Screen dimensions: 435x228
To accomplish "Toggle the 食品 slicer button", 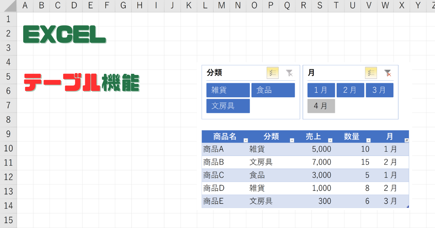I will 273,90.
